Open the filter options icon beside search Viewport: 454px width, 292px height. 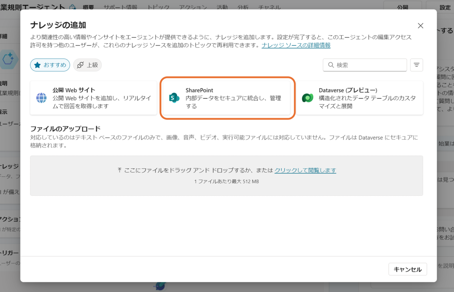tap(417, 65)
